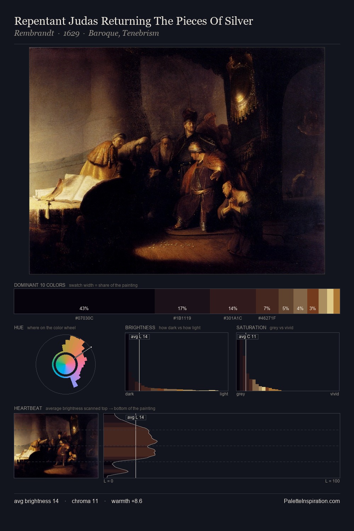The width and height of the screenshot is (354, 531).
Task: Click the hex code #1B1119
Action: [182, 318]
